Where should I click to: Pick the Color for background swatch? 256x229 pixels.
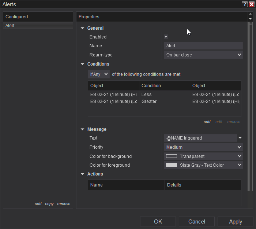tap(172, 156)
